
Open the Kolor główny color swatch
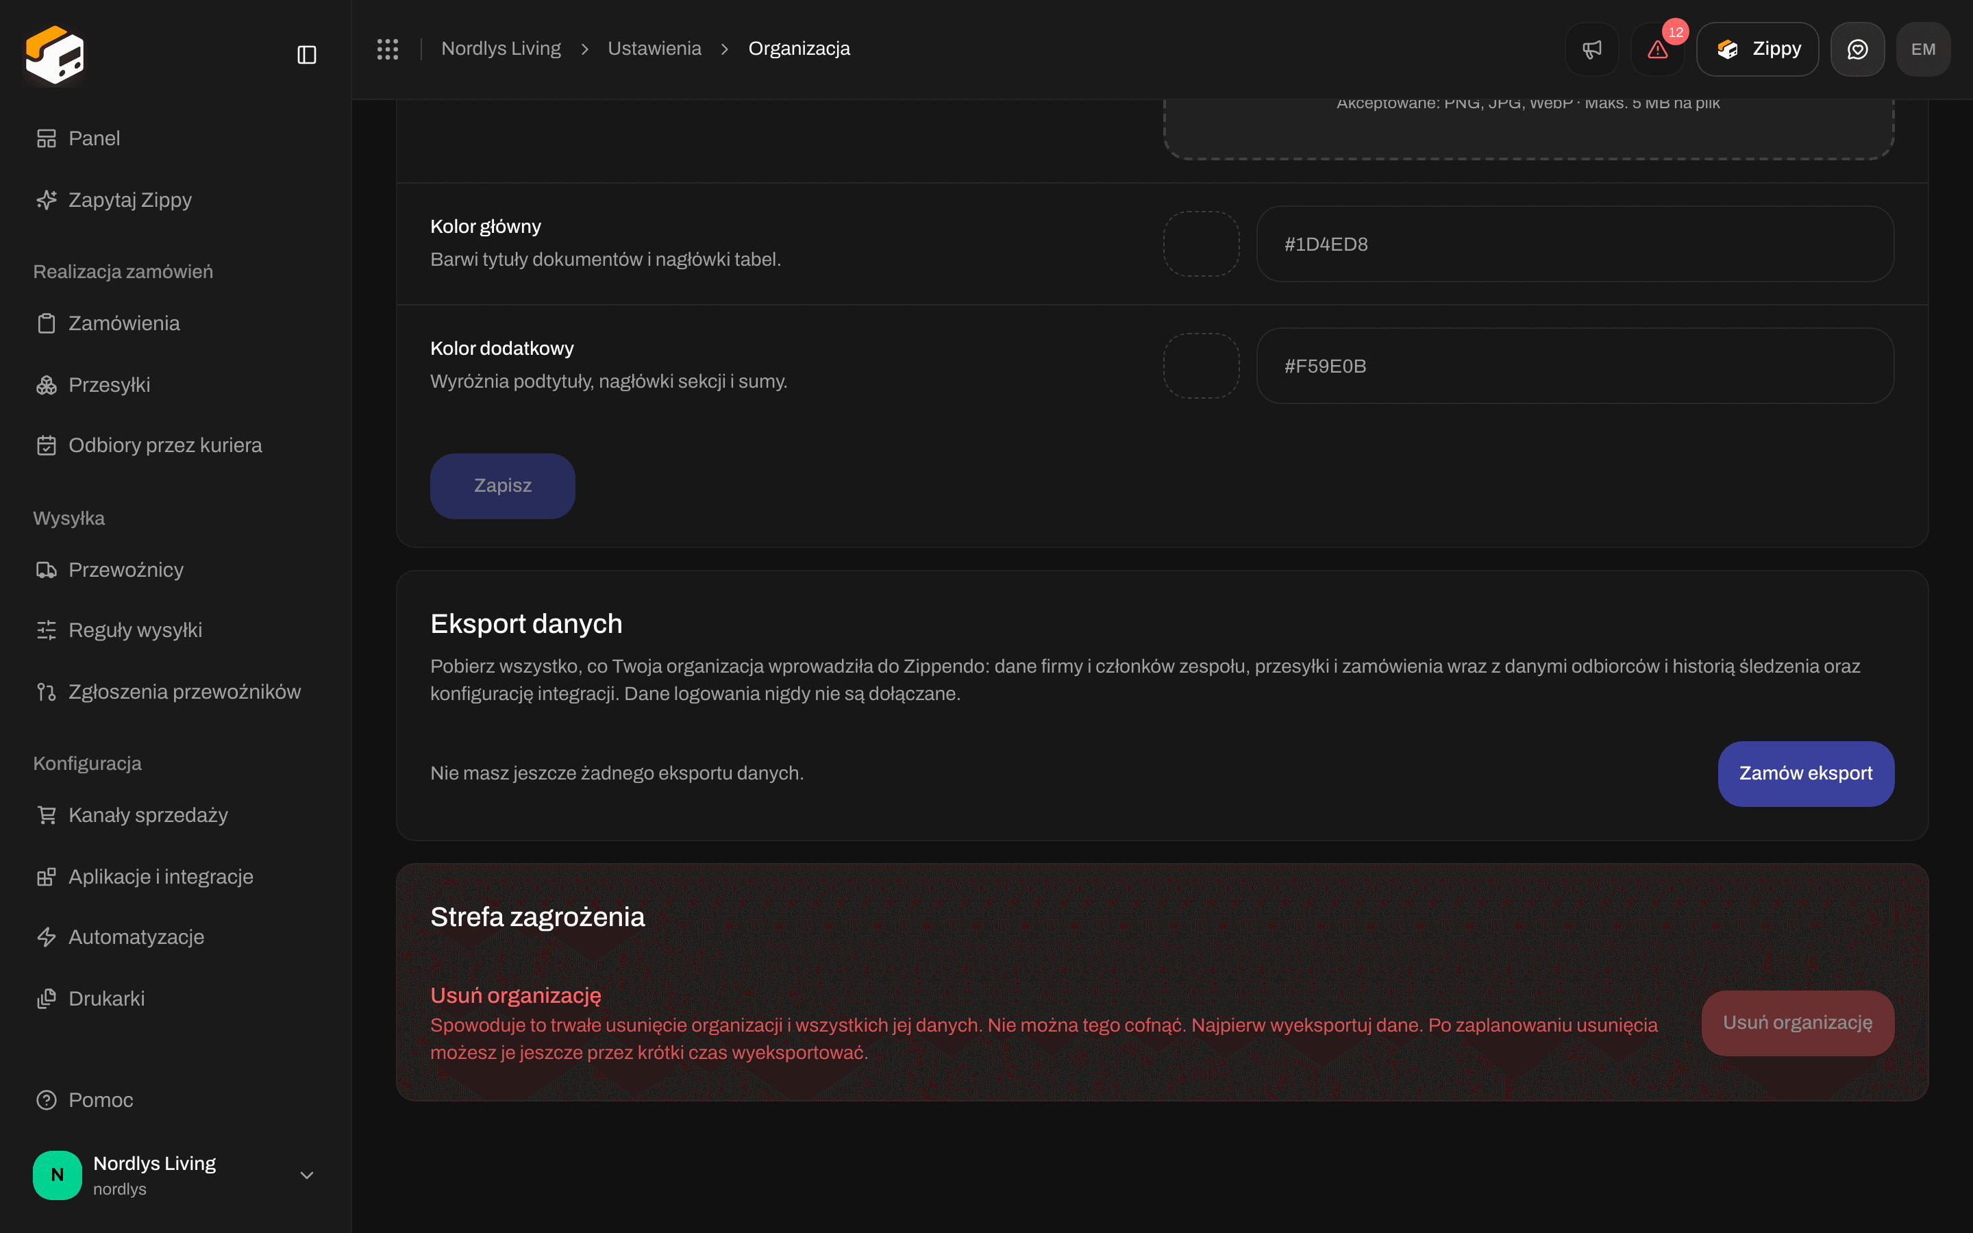click(x=1201, y=244)
